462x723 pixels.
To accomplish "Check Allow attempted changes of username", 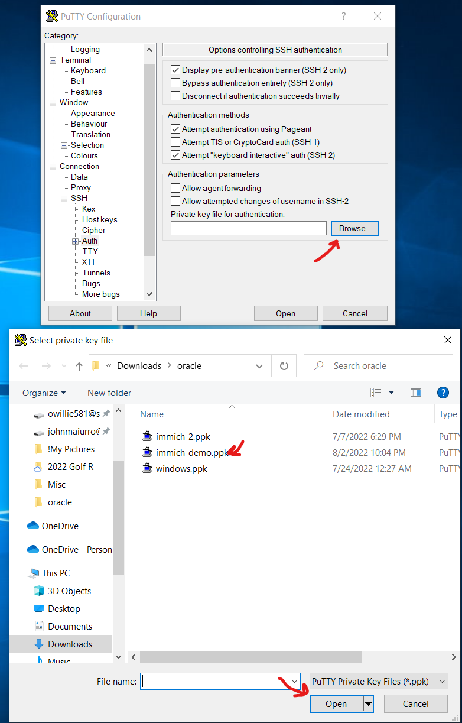I will click(x=175, y=201).
